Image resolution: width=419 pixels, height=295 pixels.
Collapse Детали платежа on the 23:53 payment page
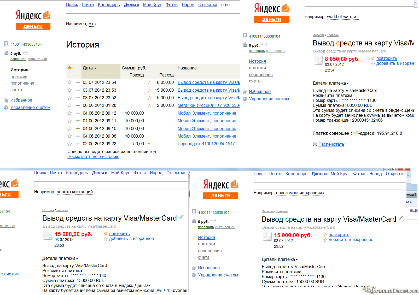click(60, 258)
